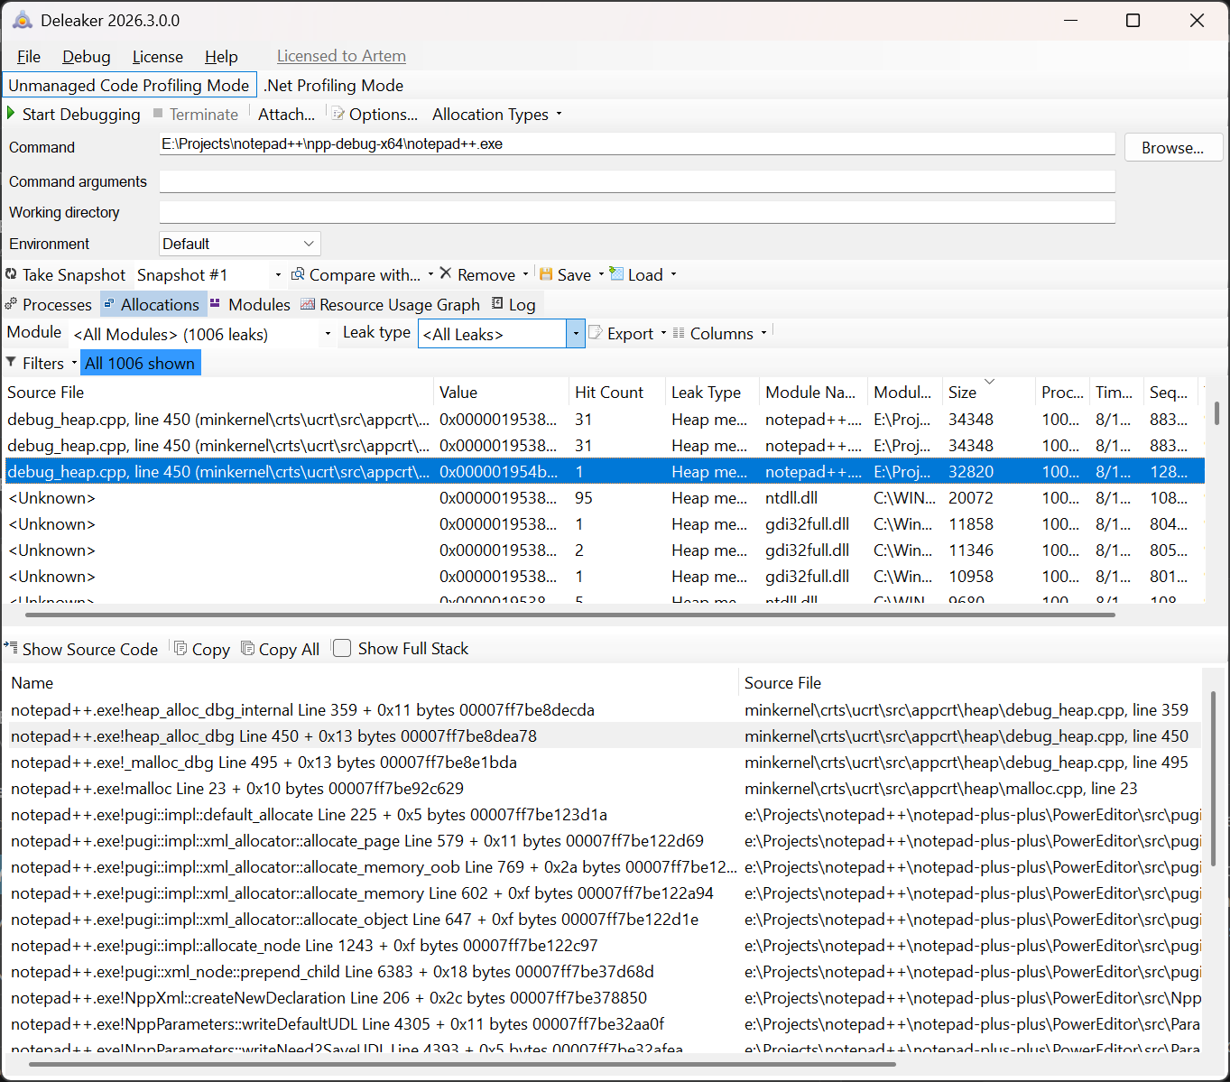Select the ntdll.dll row with size 20072
This screenshot has width=1230, height=1082.
(605, 498)
